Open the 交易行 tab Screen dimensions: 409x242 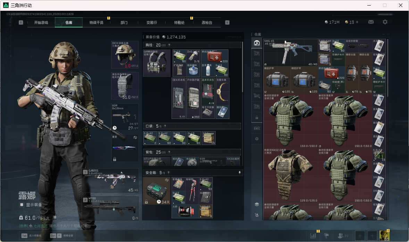pos(151,23)
